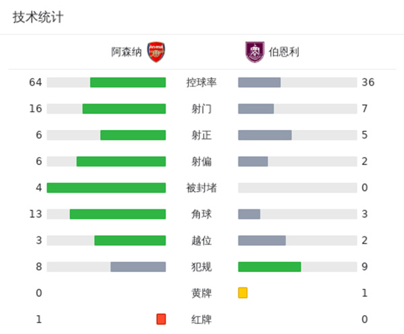Click Arsenal's red card icon
Viewport: 404px width, 334px height.
(x=161, y=319)
